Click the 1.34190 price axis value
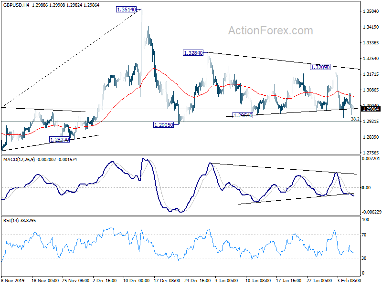Viewport: 382px width, 286px height. click(371, 27)
